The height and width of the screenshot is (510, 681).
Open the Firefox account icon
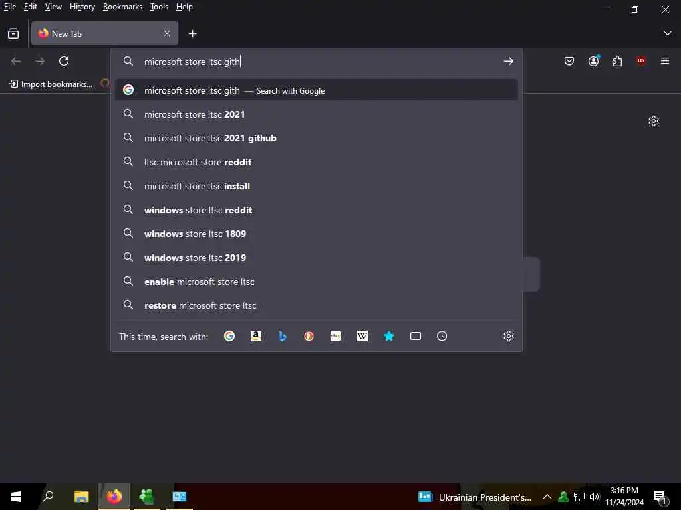click(594, 61)
